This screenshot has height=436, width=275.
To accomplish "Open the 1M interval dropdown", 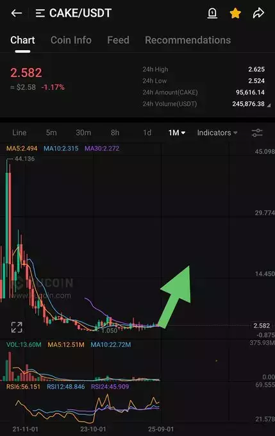I will tap(176, 133).
